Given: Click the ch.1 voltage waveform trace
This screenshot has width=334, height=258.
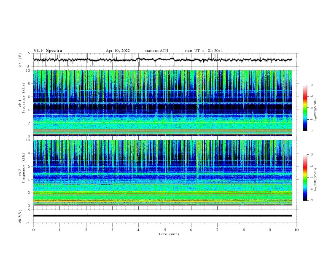Looking at the screenshot, I should tap(163, 60).
